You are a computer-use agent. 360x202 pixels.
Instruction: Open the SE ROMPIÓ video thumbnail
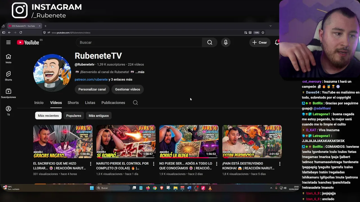click(126, 142)
